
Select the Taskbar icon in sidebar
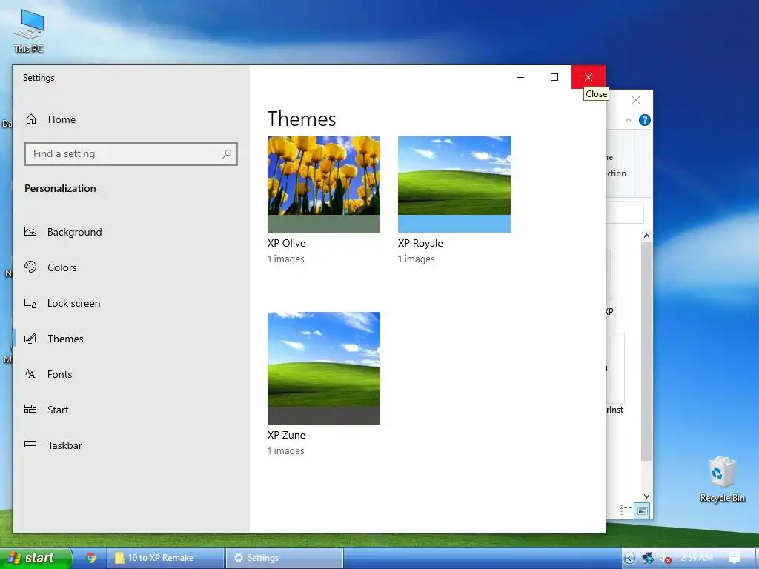tap(30, 445)
